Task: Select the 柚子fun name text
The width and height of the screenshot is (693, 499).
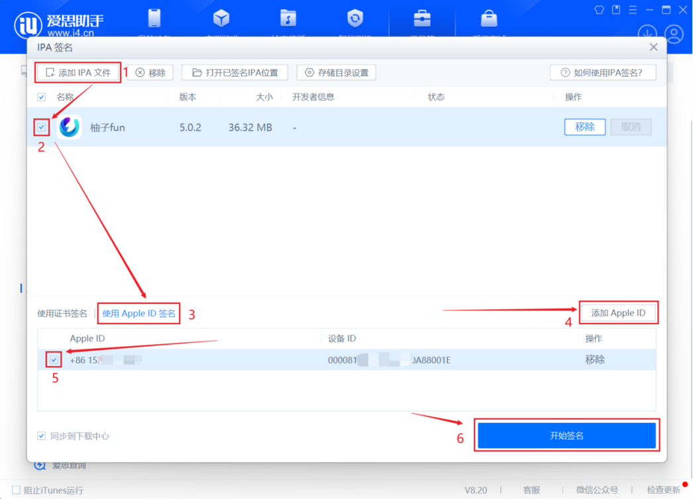Action: [x=107, y=128]
